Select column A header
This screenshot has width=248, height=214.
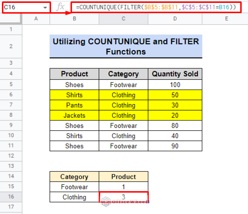[36, 19]
